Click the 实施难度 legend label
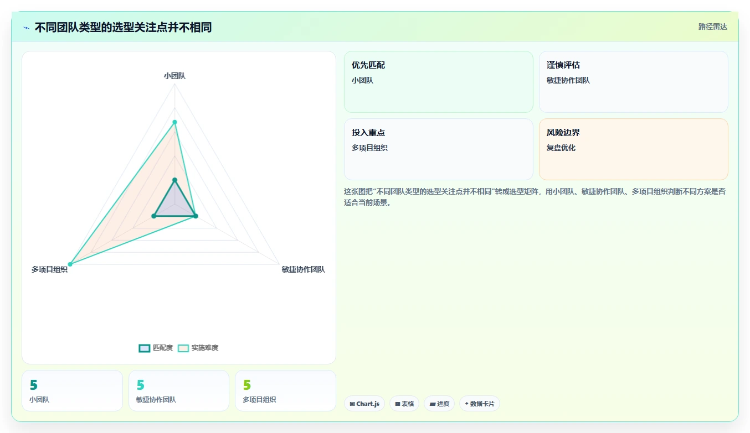Screen dimensions: 750x433 205,348
